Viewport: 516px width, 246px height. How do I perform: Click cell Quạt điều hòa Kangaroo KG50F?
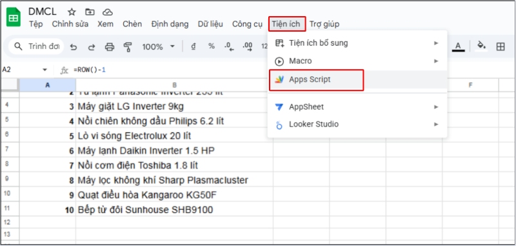(174, 195)
